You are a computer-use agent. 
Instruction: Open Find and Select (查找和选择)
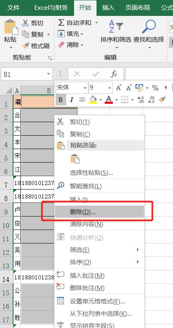point(149,34)
